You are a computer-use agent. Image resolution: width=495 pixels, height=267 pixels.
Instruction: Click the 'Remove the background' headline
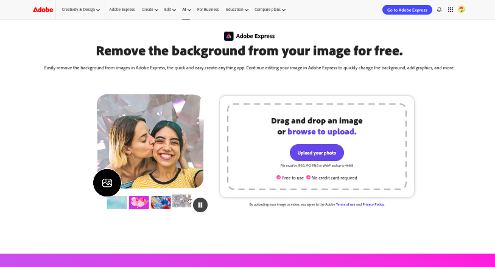point(250,51)
